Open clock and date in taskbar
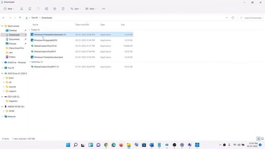Image resolution: width=265 pixels, height=149 pixels. pyautogui.click(x=252, y=145)
